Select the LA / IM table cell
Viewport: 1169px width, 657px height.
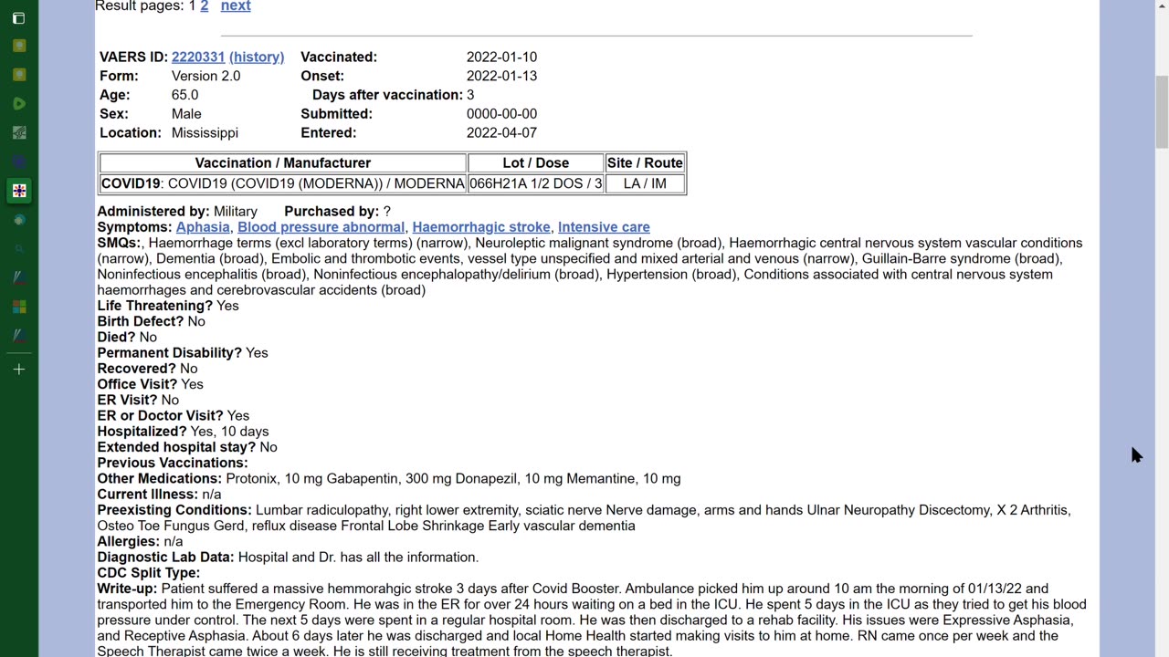coord(645,183)
